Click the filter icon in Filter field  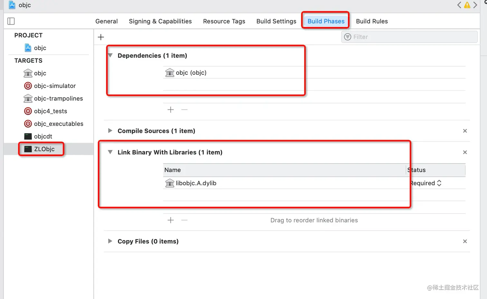(348, 37)
